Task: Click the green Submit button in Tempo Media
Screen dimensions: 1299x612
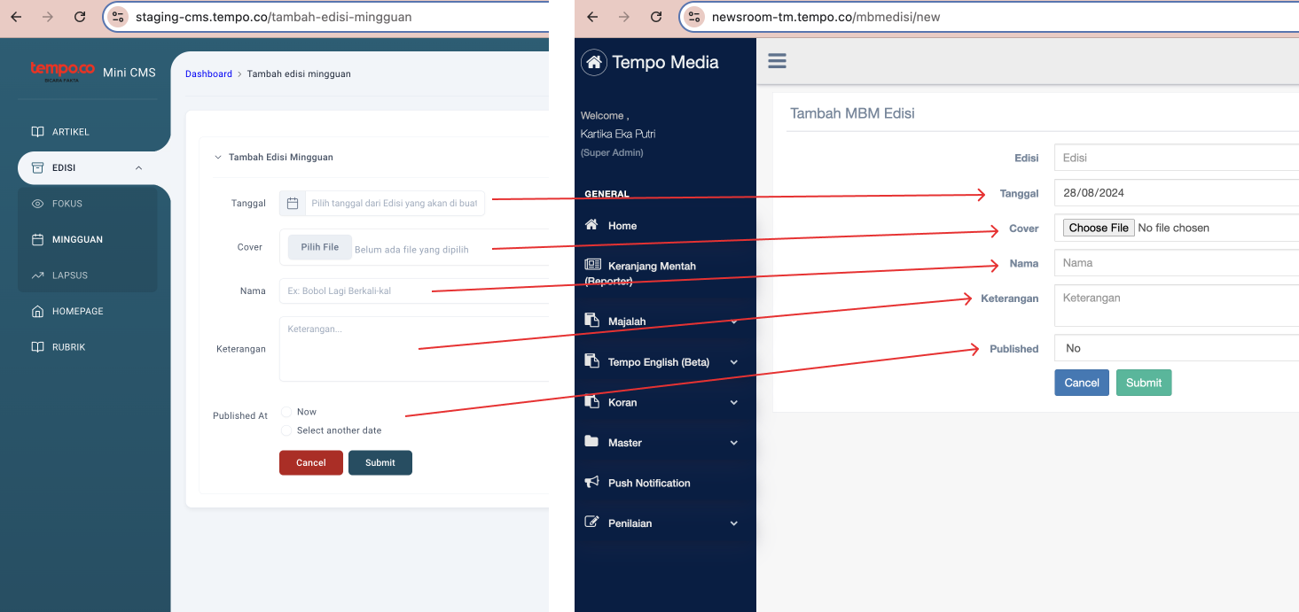Action: (x=1144, y=383)
